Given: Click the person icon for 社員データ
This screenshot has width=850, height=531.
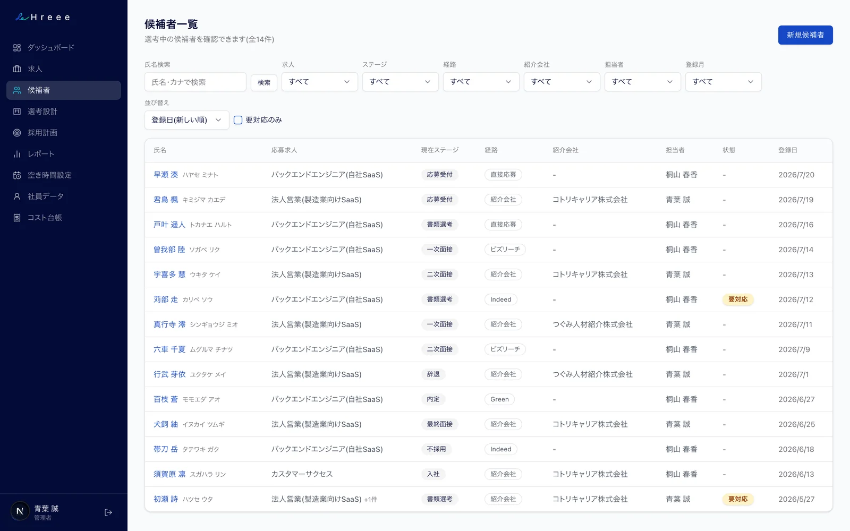Looking at the screenshot, I should click(17, 196).
